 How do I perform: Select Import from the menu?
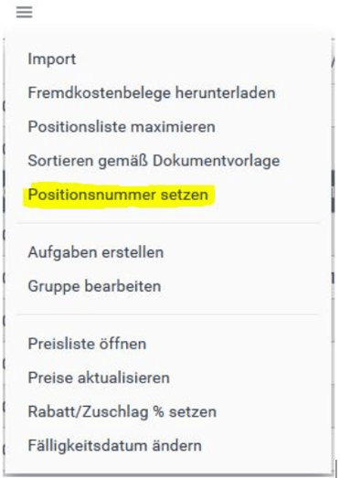coord(52,59)
